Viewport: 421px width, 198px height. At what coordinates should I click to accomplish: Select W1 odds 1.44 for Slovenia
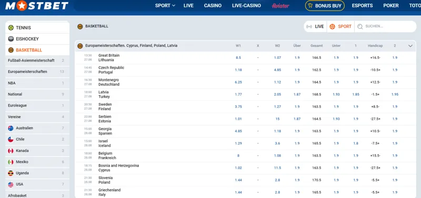point(238,180)
